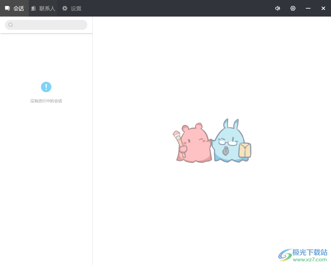331x265 pixels.
Task: Click the speaker icon in the title bar
Action: [277, 8]
